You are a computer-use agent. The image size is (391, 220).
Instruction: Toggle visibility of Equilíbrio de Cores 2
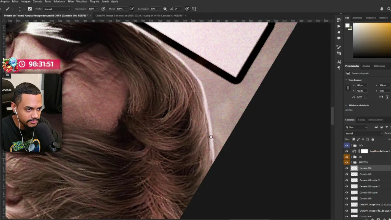pyautogui.click(x=346, y=151)
